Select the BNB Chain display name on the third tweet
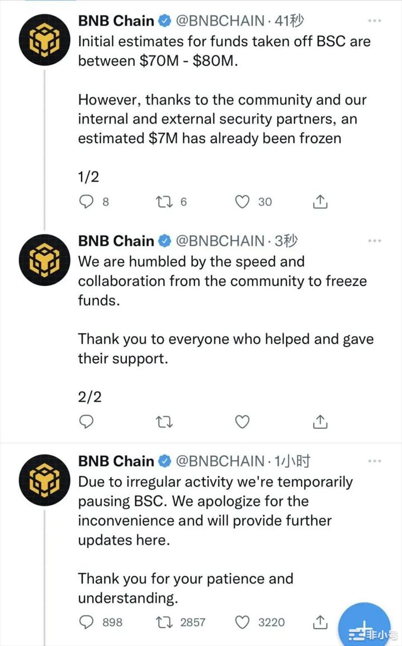This screenshot has height=646, width=402. click(116, 461)
